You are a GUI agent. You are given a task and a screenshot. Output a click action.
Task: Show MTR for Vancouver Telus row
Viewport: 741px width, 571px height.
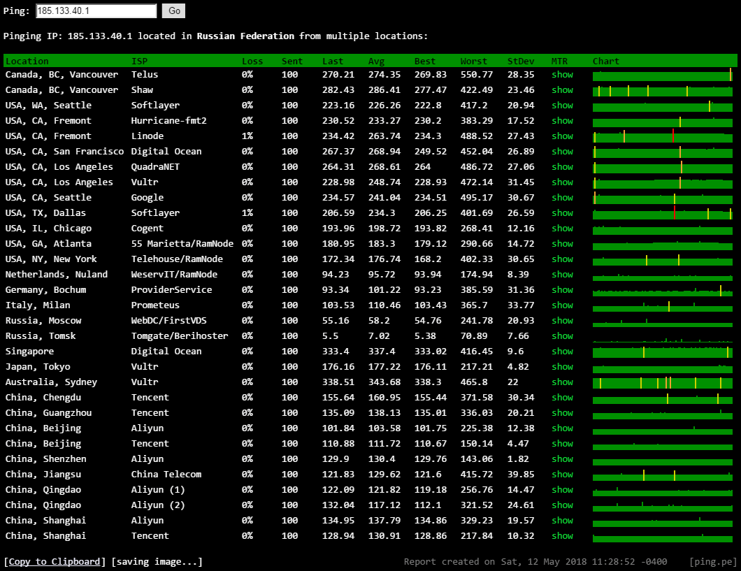click(562, 75)
